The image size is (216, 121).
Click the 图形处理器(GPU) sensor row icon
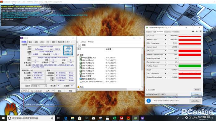point(81,79)
